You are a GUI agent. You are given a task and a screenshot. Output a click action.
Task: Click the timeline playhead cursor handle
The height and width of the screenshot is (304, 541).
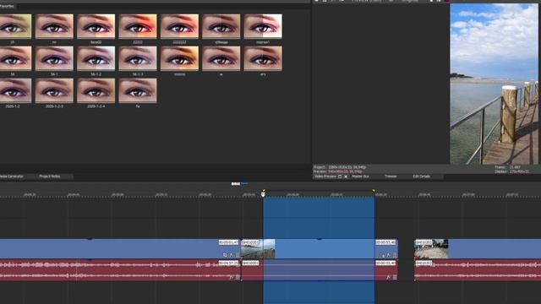pos(263,195)
